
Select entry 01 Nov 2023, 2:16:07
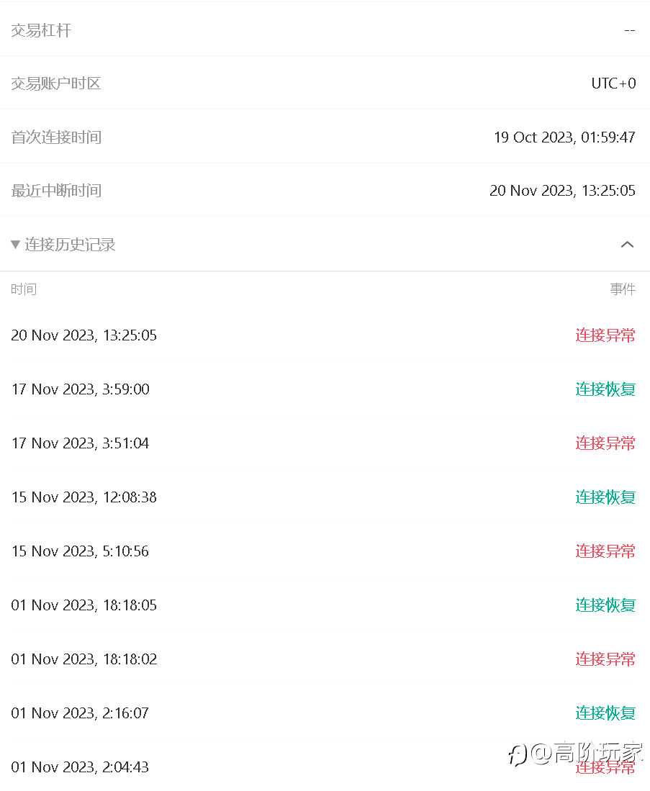coord(80,713)
